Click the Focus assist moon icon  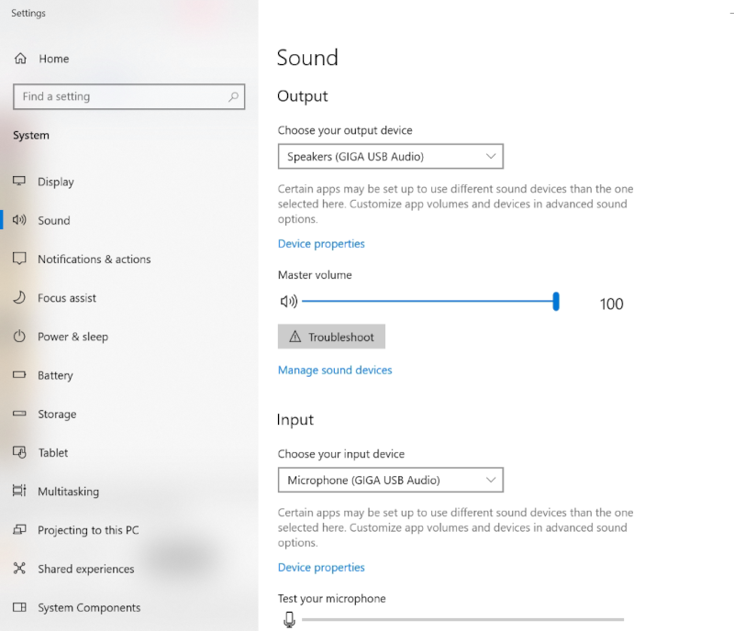(x=19, y=298)
